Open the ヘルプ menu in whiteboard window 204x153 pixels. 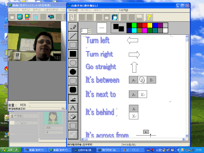point(123,10)
